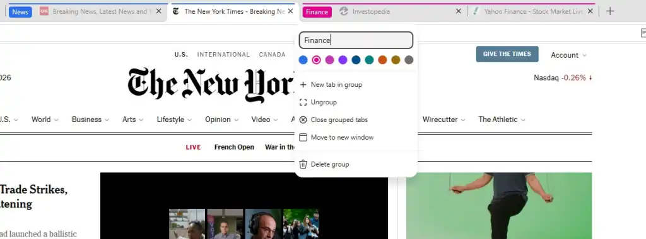The width and height of the screenshot is (646, 239).
Task: Select Delete group
Action: pos(356,164)
